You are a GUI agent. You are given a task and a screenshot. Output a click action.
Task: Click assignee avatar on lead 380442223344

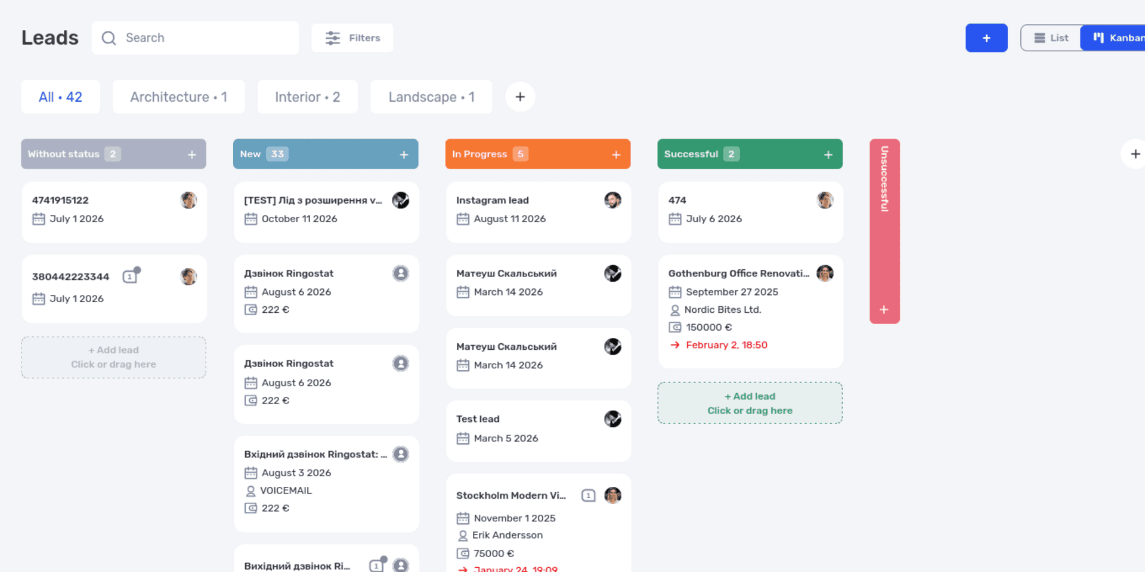(x=188, y=276)
